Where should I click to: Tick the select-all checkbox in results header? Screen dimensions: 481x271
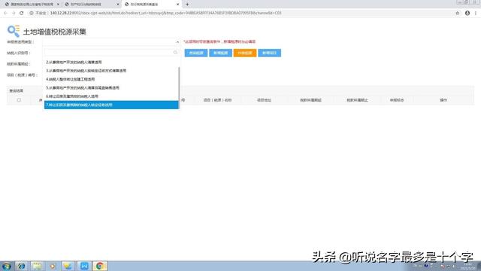(19, 100)
